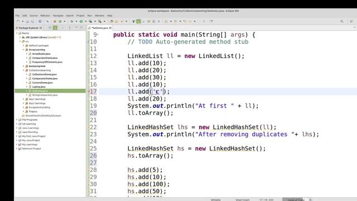Select ArrayBasics.java in the tree
Viewport: 357px width, 201px height.
[41, 54]
